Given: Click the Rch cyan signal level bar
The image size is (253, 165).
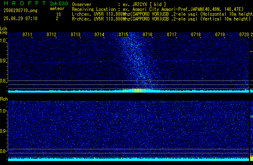Looking at the screenshot, I should click(128, 159).
